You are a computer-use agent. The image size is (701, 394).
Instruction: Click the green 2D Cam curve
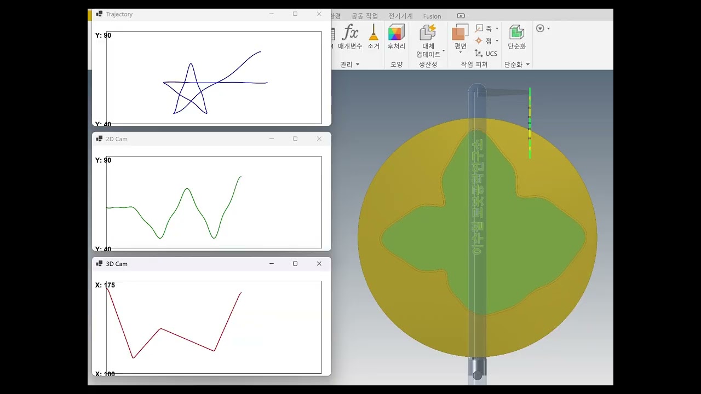pos(187,189)
